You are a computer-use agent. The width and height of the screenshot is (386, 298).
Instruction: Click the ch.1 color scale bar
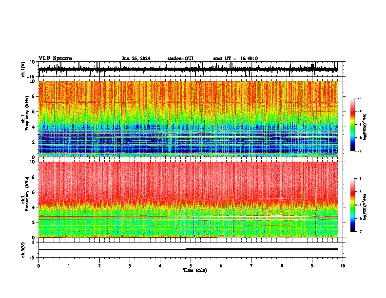353,125
